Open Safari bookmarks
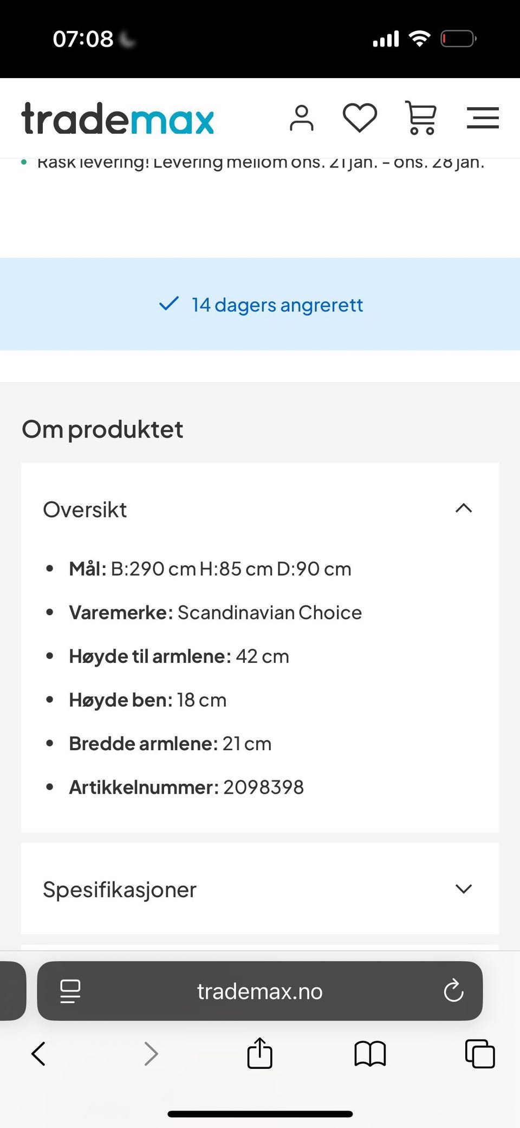The image size is (520, 1128). click(370, 1054)
